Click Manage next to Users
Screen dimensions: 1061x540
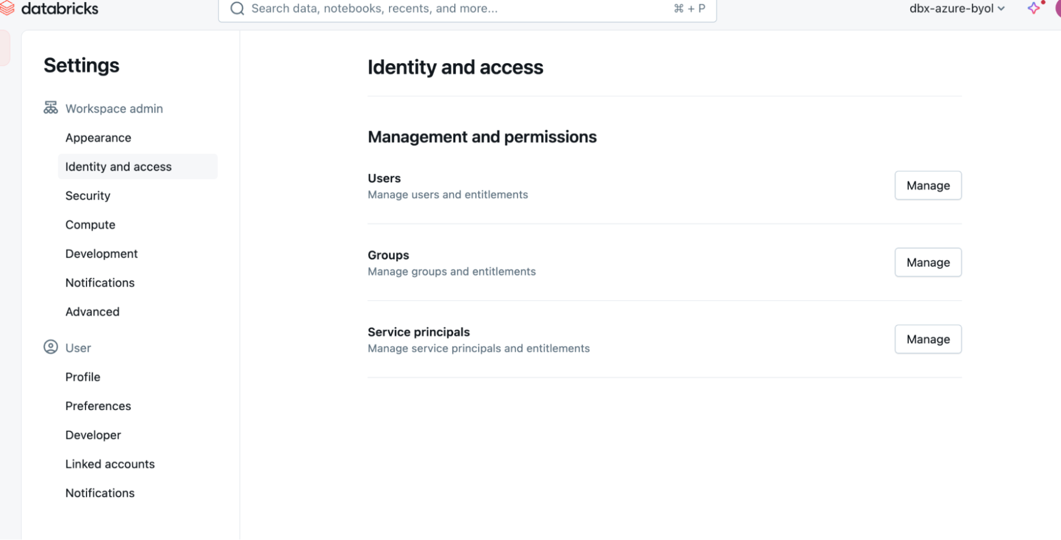(x=928, y=185)
